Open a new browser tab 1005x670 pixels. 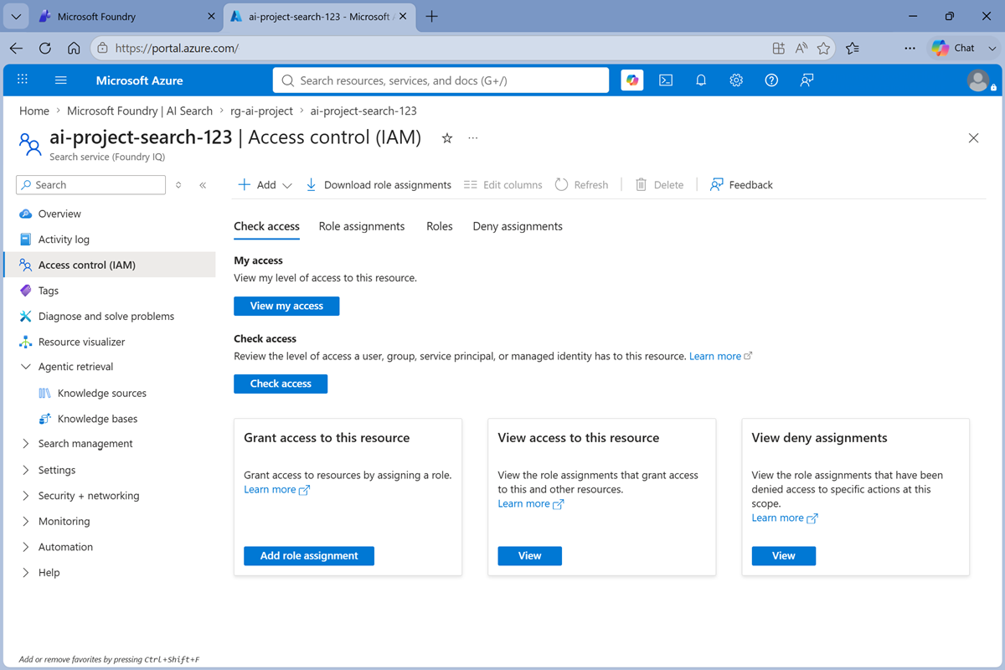pos(431,16)
